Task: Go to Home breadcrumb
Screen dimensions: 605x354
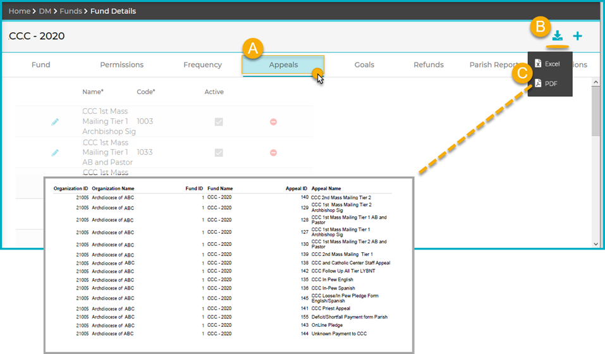Action: [x=20, y=11]
